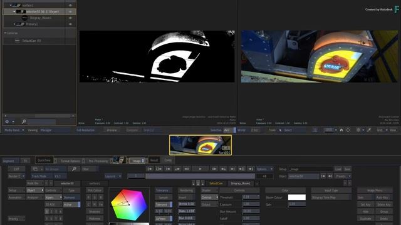Click the go-to-start playback icon
Viewport: 401px width, 225px height.
pyautogui.click(x=150, y=169)
